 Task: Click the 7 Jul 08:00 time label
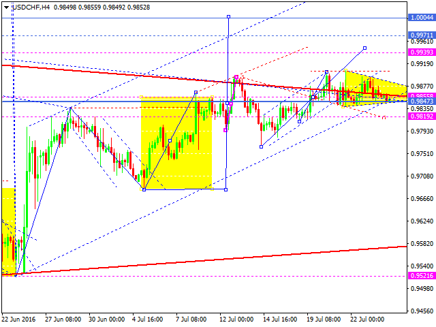[x=191, y=320]
